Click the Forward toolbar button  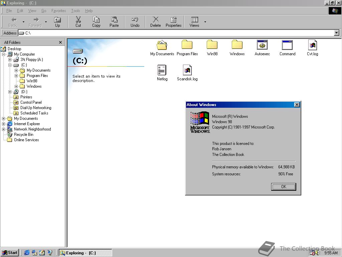(x=35, y=22)
